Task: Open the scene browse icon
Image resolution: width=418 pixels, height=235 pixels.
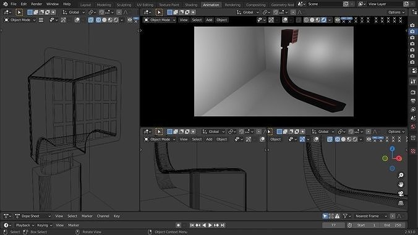Action: (x=301, y=4)
